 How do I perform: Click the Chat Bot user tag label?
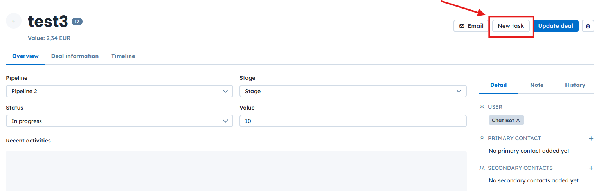pyautogui.click(x=503, y=121)
